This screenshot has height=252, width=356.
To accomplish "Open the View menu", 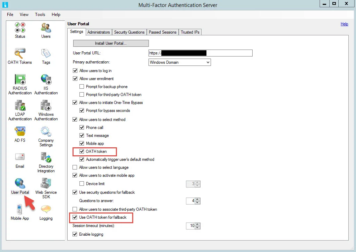I will (x=24, y=15).
